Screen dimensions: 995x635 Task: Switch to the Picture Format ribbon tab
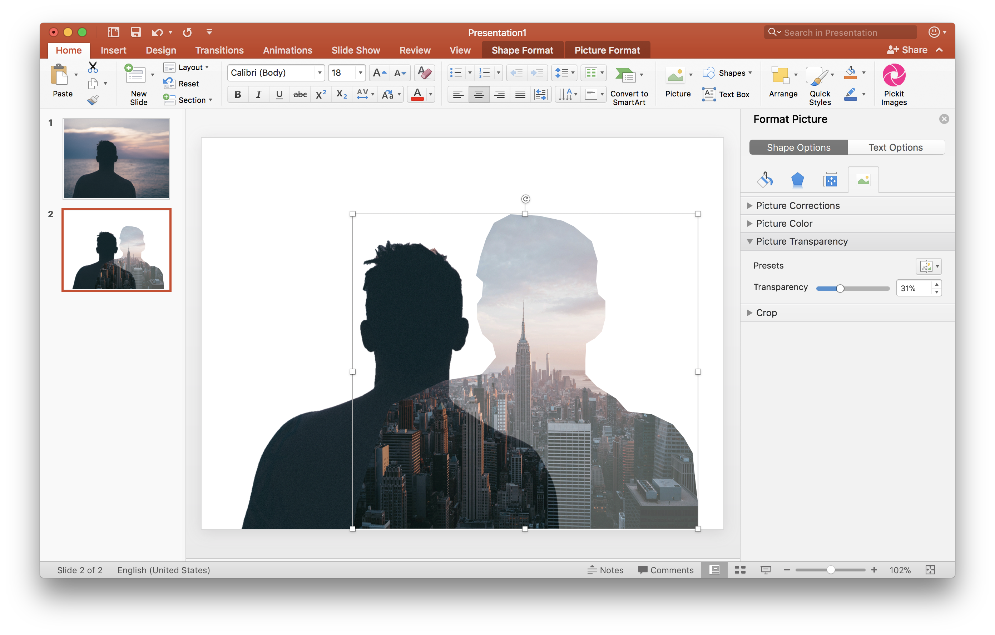click(607, 50)
